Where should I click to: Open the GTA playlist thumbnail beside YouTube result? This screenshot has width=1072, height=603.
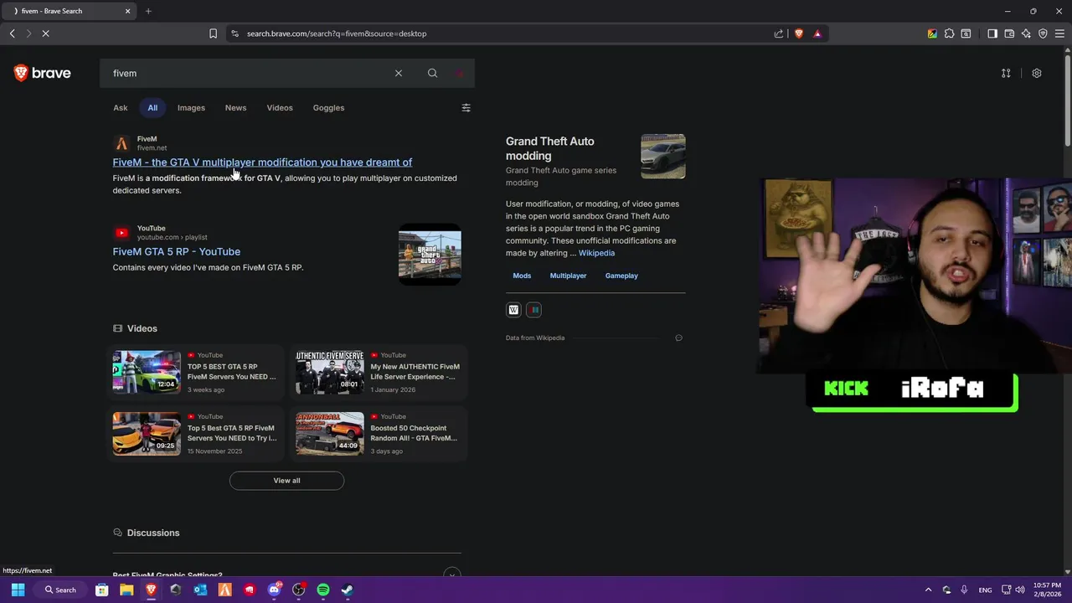(x=430, y=255)
